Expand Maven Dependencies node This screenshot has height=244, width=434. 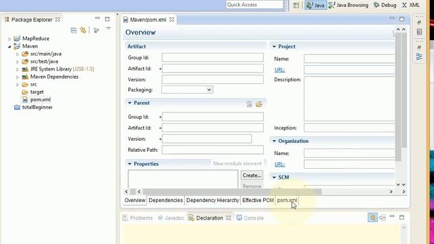coord(18,77)
